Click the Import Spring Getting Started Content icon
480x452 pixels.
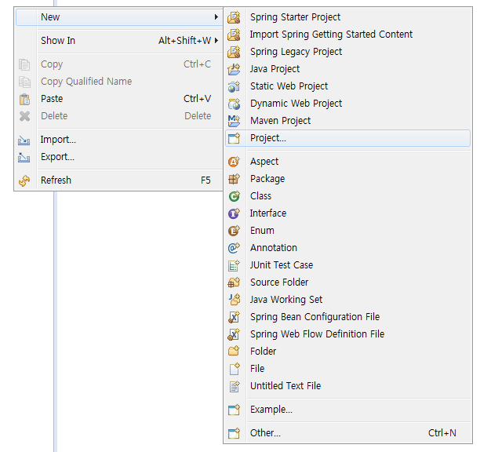tap(234, 35)
